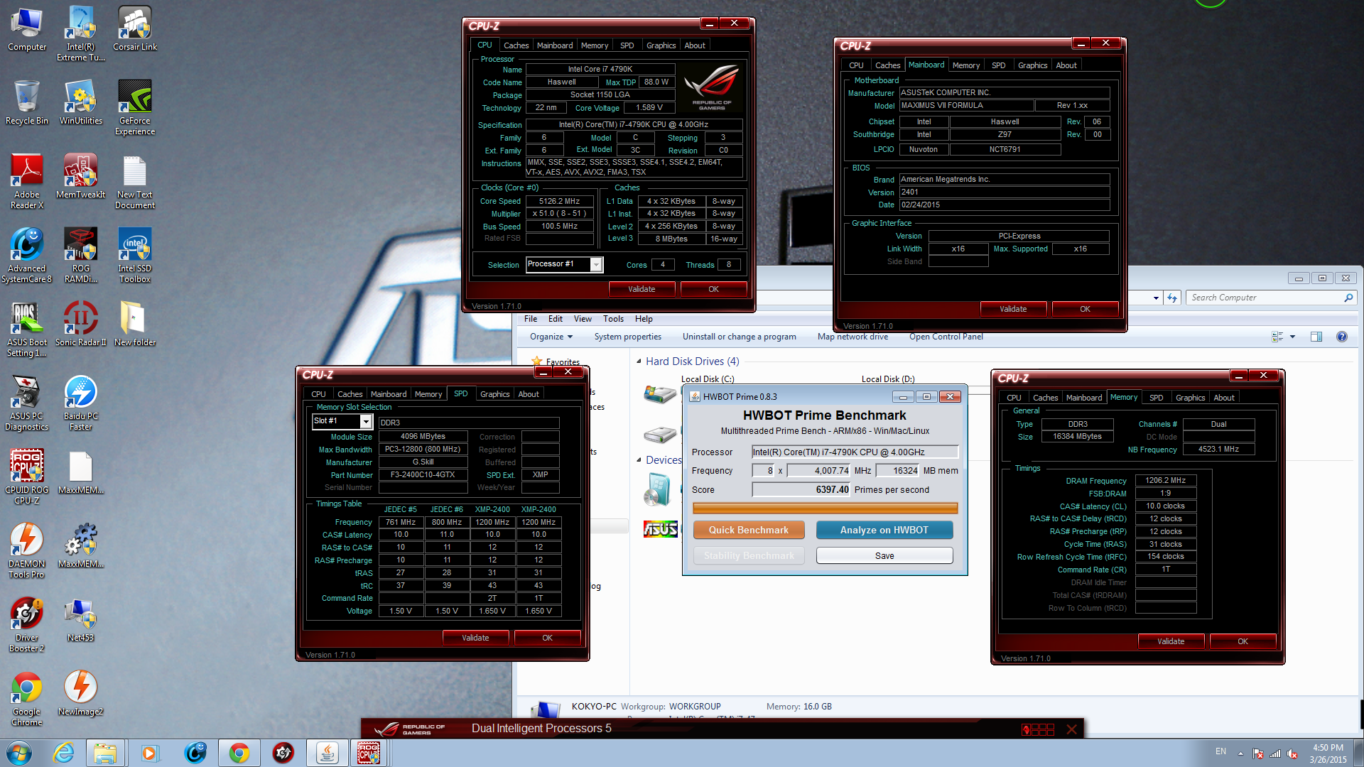Click the Open Control Panel button
The image size is (1364, 767).
coord(946,337)
